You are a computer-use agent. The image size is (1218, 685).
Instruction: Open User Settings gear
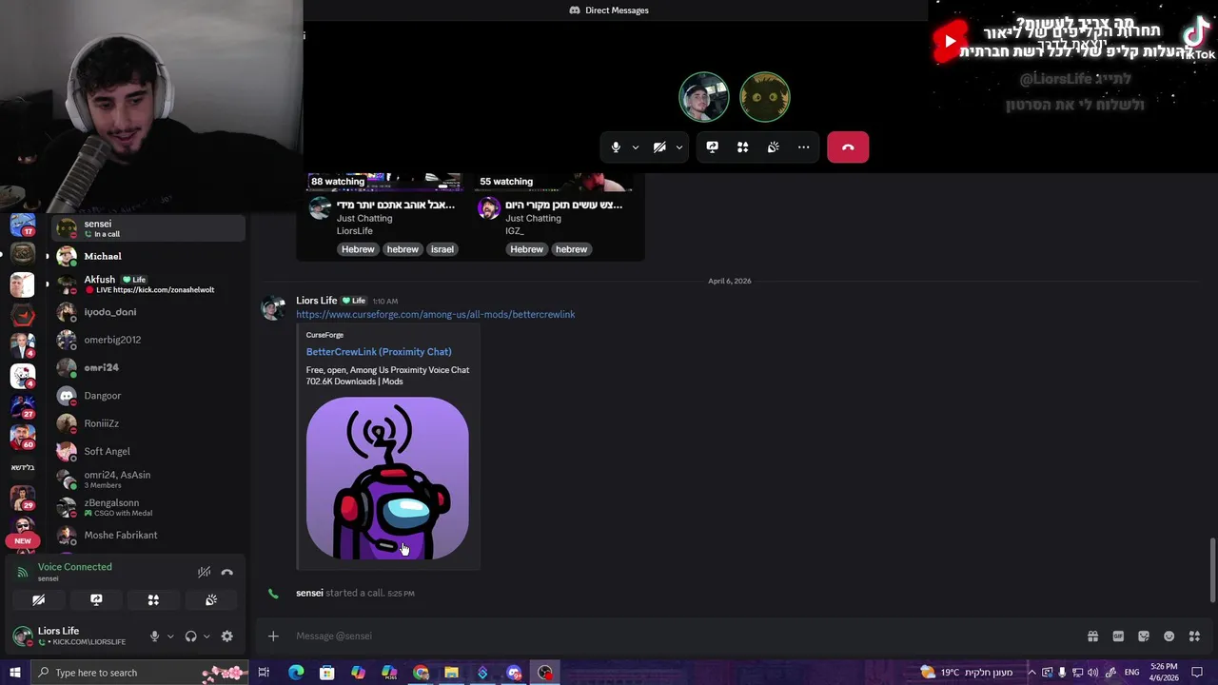[x=226, y=636]
